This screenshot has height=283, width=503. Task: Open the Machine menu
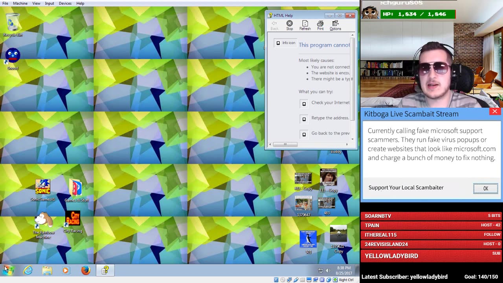coord(20,3)
